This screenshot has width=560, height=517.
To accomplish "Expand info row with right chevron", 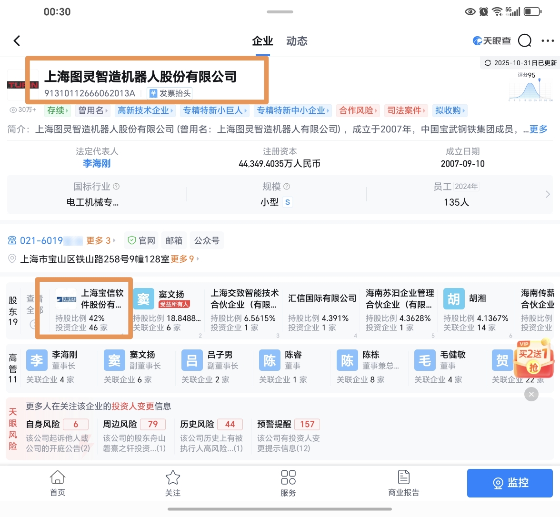I will [x=548, y=195].
